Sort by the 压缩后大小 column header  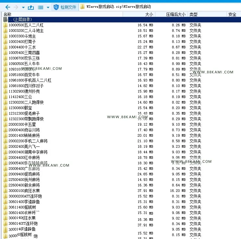176,14
